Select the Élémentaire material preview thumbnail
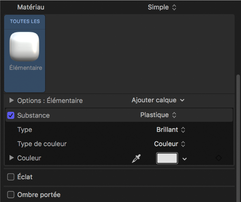The width and height of the screenshot is (241, 202). point(24,46)
